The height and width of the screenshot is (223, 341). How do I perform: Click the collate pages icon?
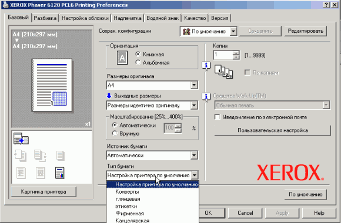click(x=224, y=72)
